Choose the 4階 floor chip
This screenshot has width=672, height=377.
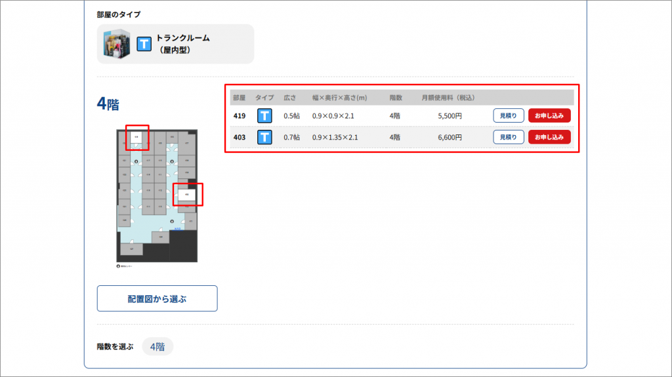point(157,346)
